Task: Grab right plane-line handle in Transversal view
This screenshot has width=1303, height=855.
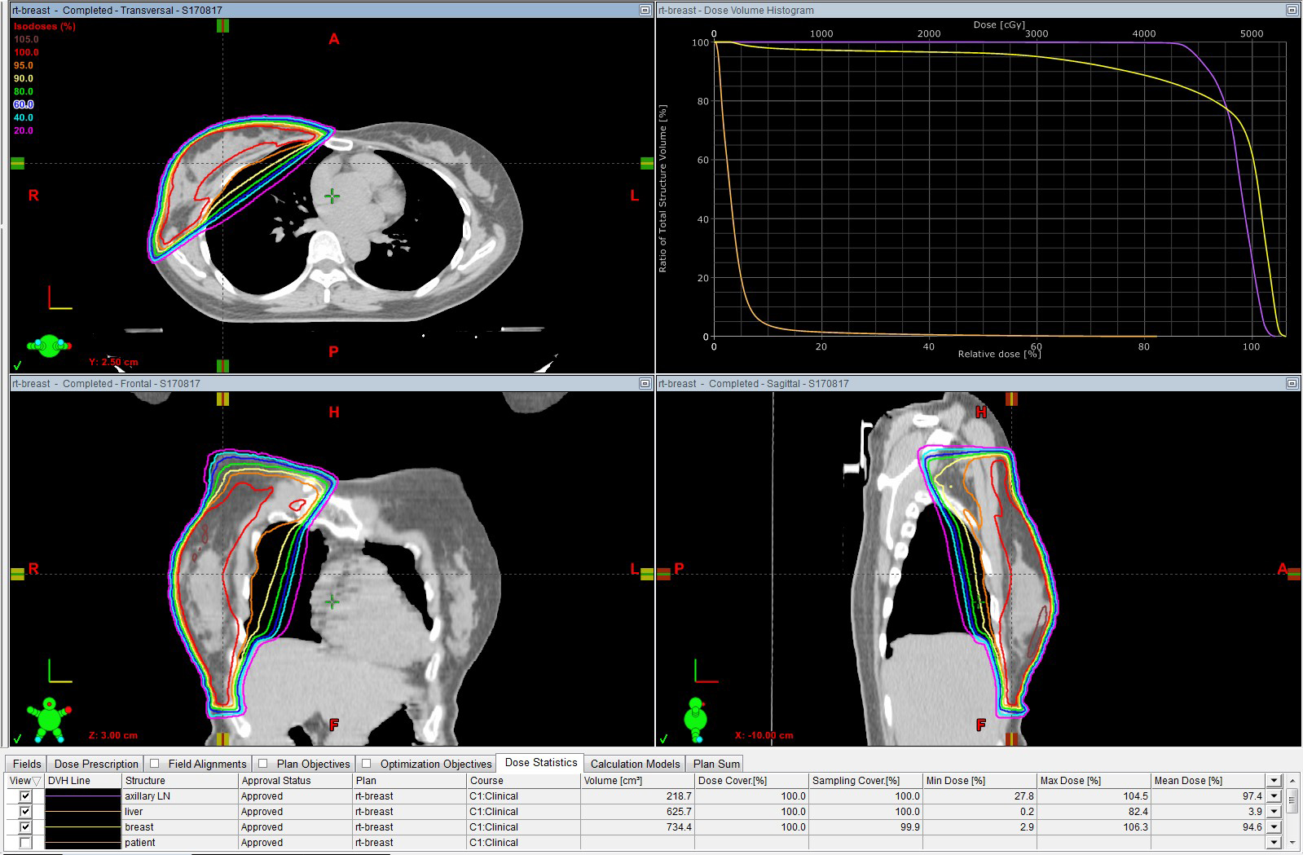Action: click(647, 164)
